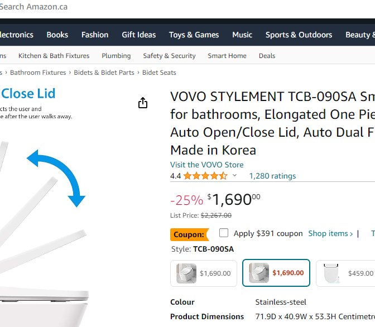Open Gift Ideas in navigation bar

click(139, 35)
